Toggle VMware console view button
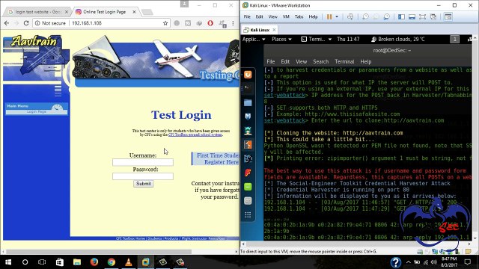Screen dimensions: 479x269 tap(448, 16)
